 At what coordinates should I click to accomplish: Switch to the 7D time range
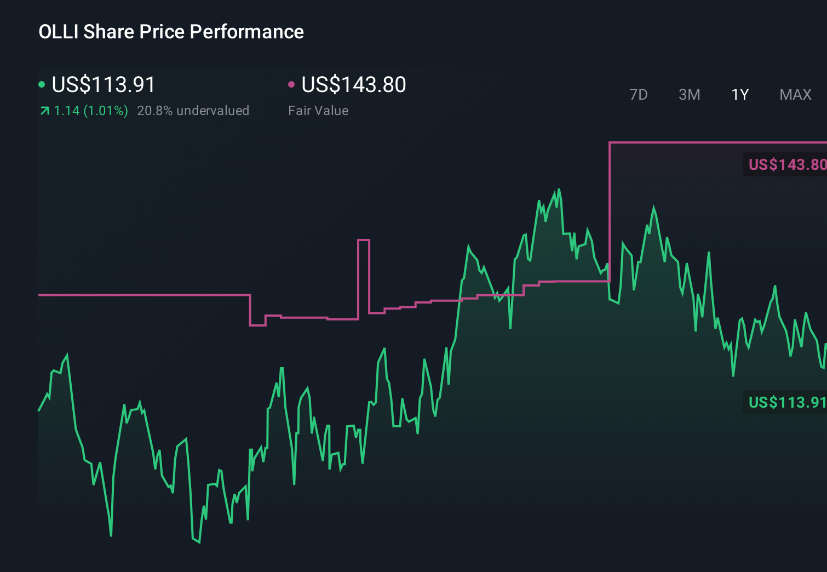coord(639,94)
